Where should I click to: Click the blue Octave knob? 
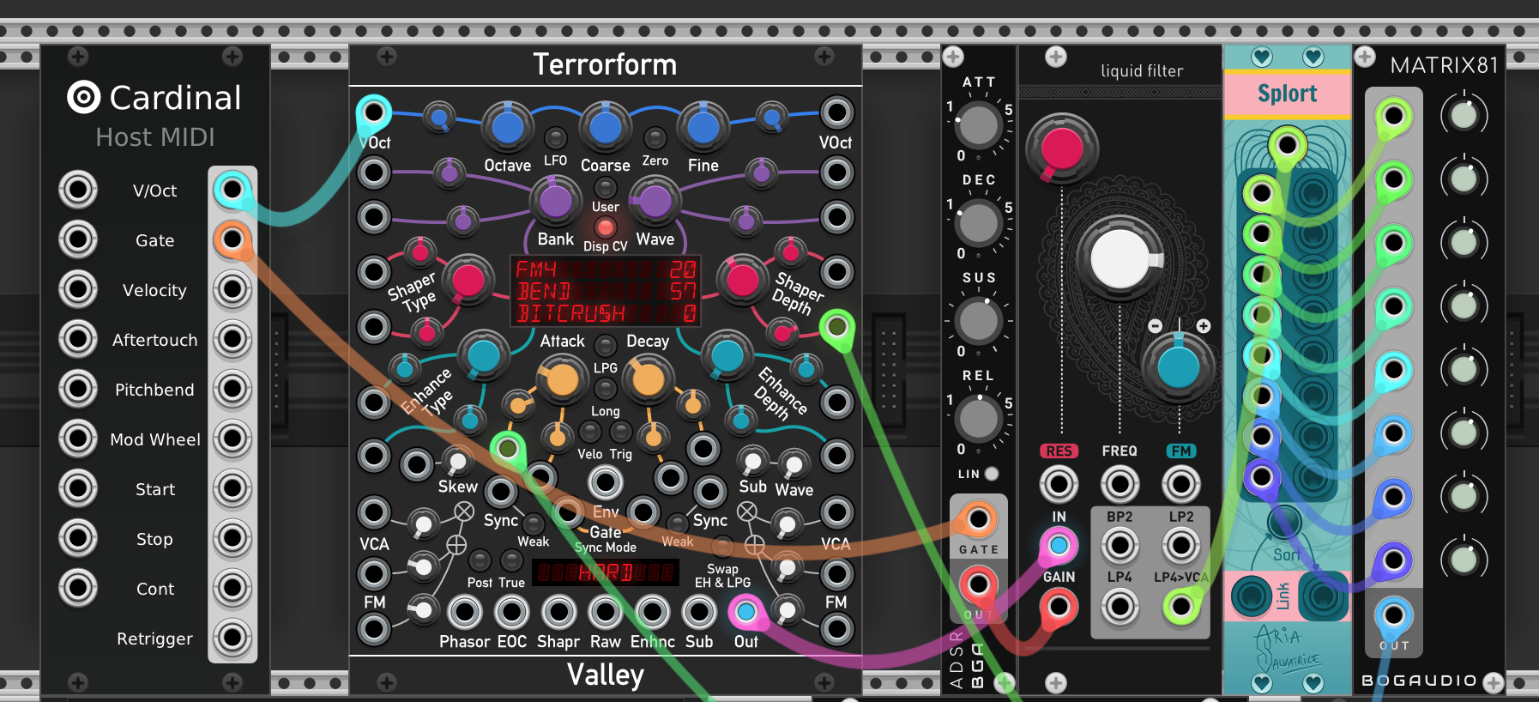pos(507,126)
